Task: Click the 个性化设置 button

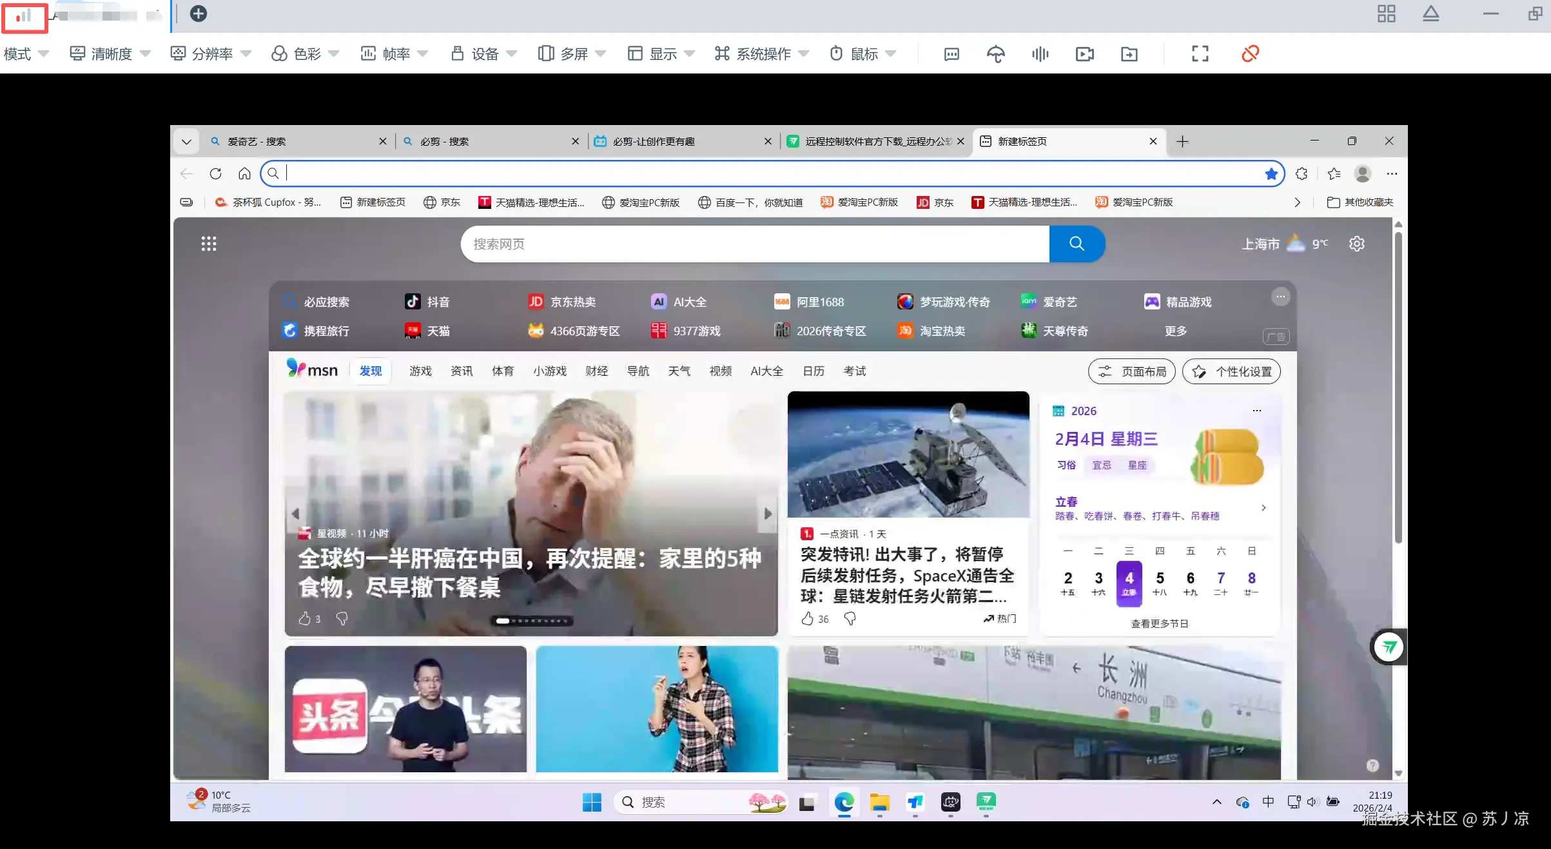Action: (1231, 371)
